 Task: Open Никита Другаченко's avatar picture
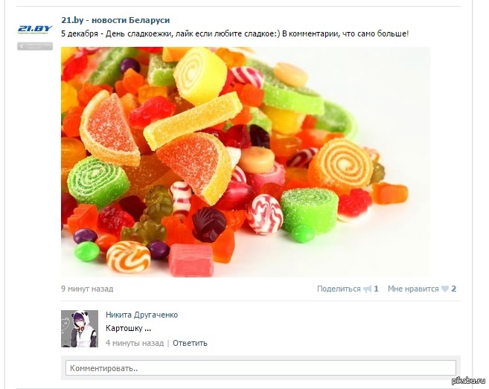[80, 329]
